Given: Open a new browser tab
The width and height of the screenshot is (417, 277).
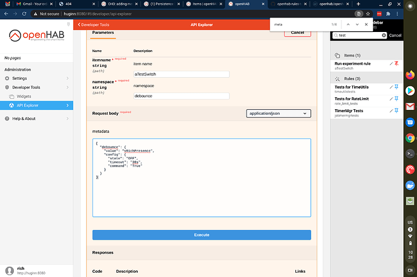Looking at the screenshot, I should 358,4.
